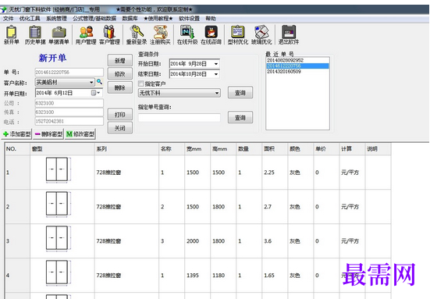Open 公式管理/基础数据 menu

[x=94, y=19]
